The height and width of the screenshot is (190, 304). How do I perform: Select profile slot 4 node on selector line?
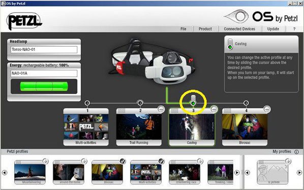point(246,103)
